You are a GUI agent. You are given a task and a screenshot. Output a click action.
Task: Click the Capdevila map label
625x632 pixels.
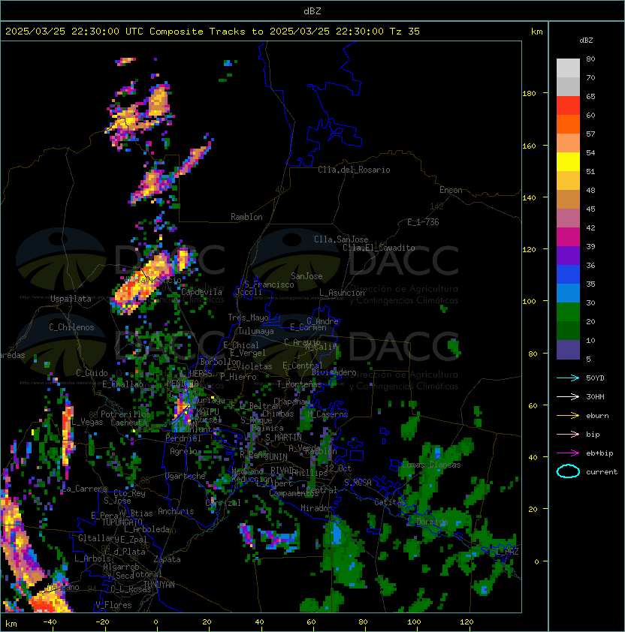click(201, 292)
